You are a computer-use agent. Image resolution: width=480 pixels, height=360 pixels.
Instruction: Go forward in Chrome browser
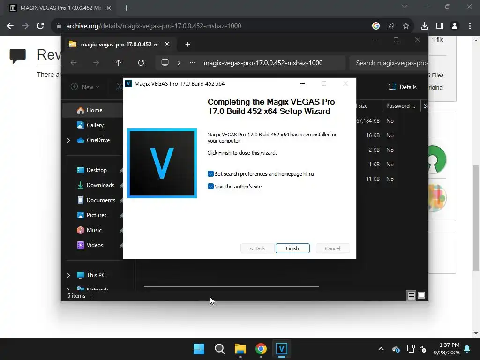25,26
